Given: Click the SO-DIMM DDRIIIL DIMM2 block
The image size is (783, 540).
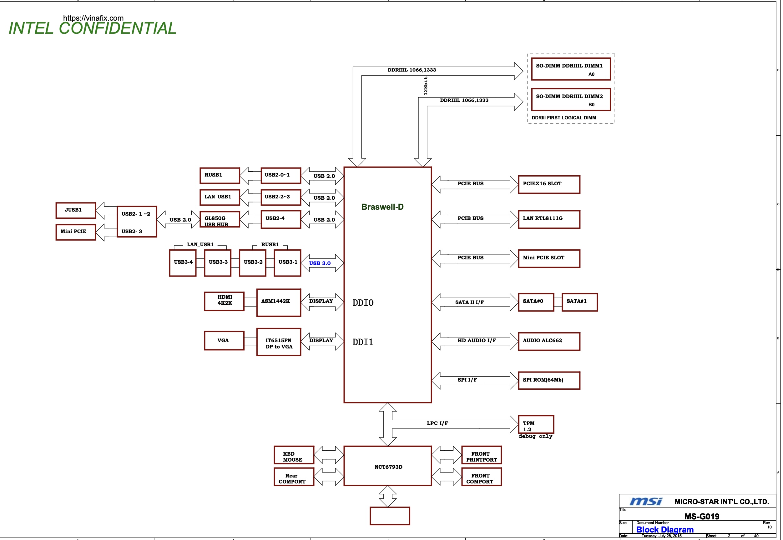Looking at the screenshot, I should 571,99.
